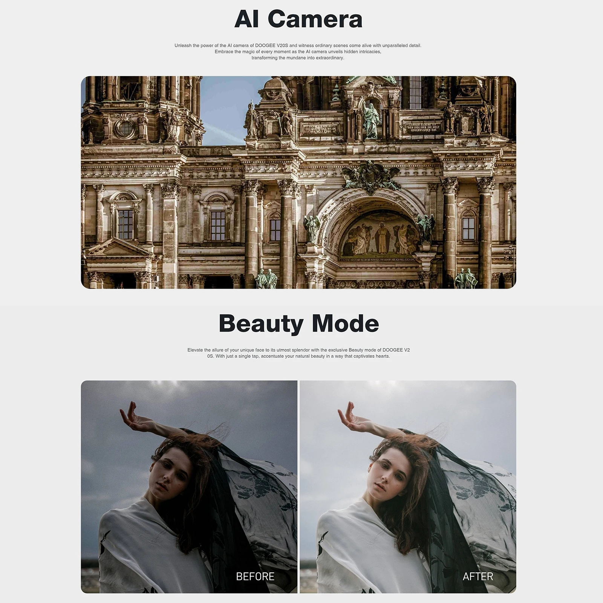Click the Beauty Mode heading

(x=298, y=324)
